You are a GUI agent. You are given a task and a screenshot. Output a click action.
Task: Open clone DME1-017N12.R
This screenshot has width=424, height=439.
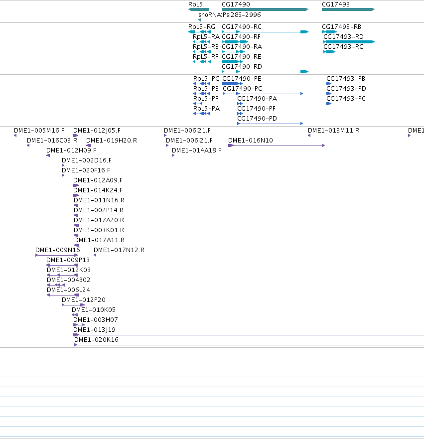click(x=119, y=250)
